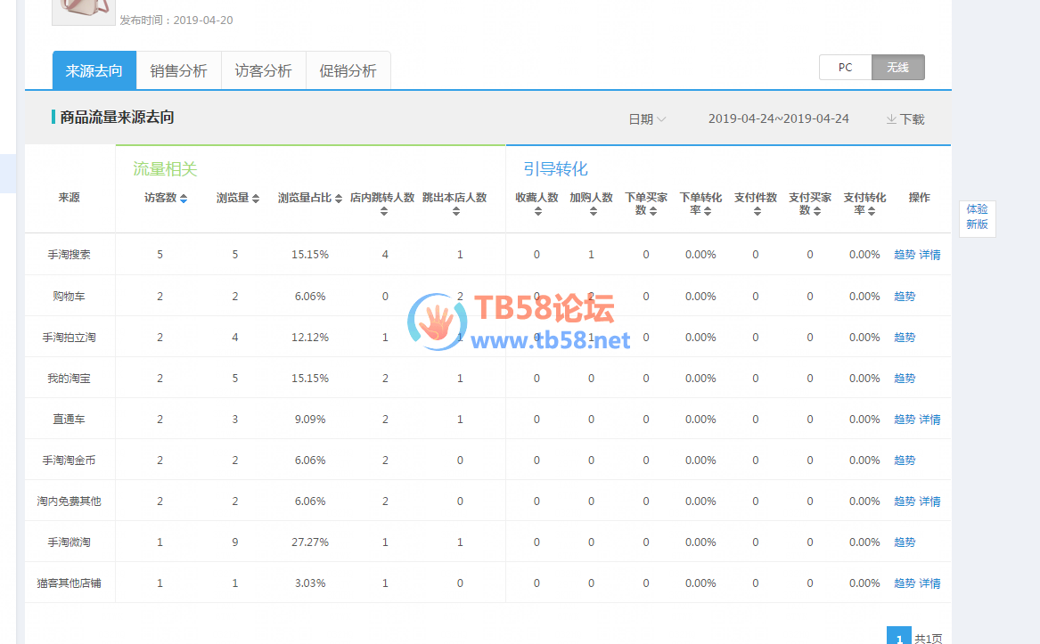View 趋势 for 手淘搜索 row
Viewport: 1040px width, 644px height.
coord(904,255)
